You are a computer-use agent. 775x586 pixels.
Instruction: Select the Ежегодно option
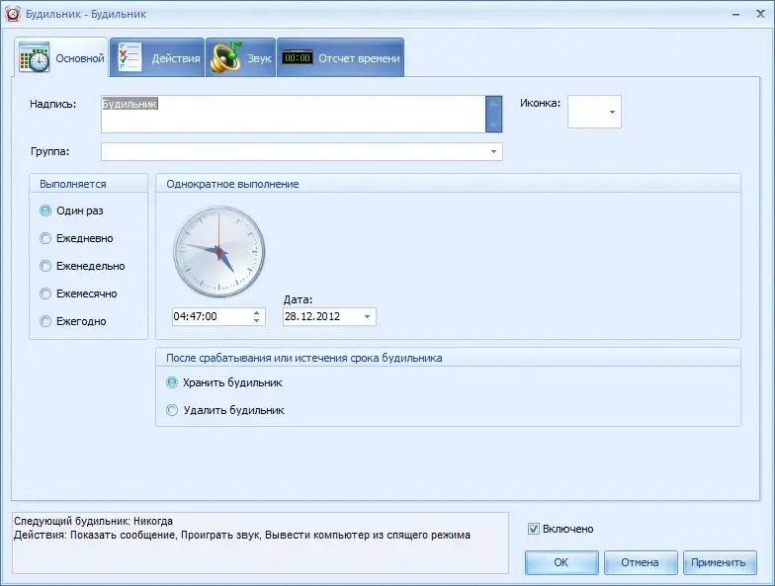tap(73, 322)
